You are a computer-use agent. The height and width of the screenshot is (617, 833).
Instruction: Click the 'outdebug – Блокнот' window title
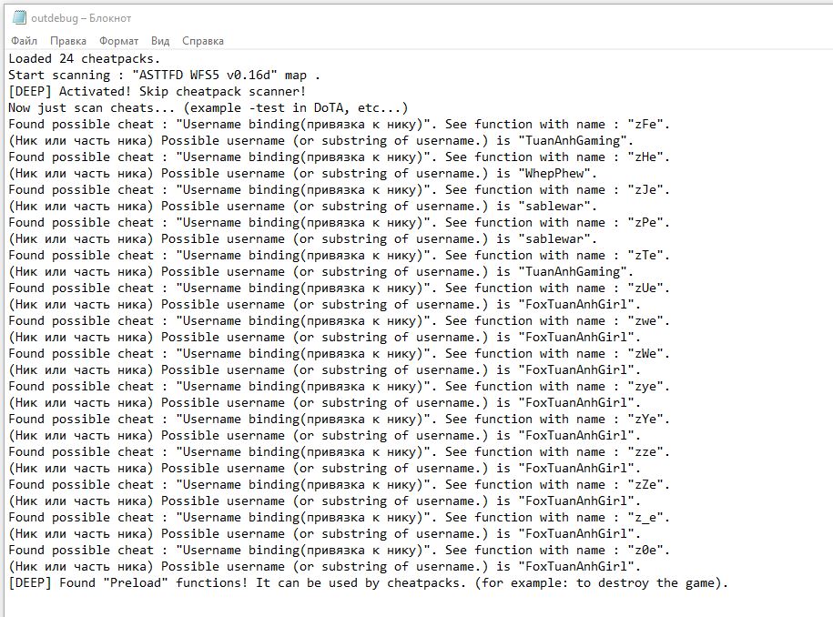[81, 18]
